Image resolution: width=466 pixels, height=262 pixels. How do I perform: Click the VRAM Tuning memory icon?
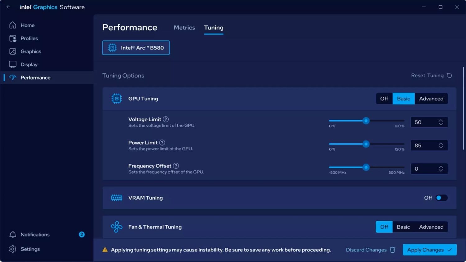(x=116, y=198)
